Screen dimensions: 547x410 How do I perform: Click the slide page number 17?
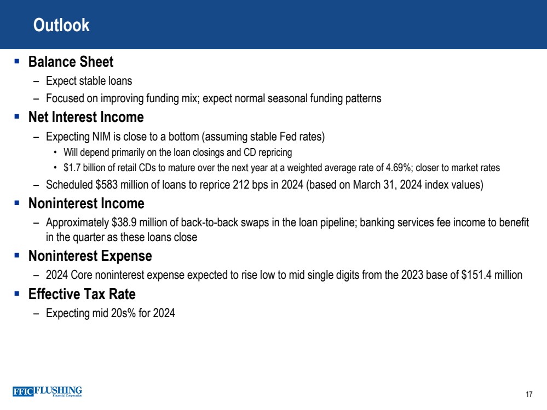point(529,395)
